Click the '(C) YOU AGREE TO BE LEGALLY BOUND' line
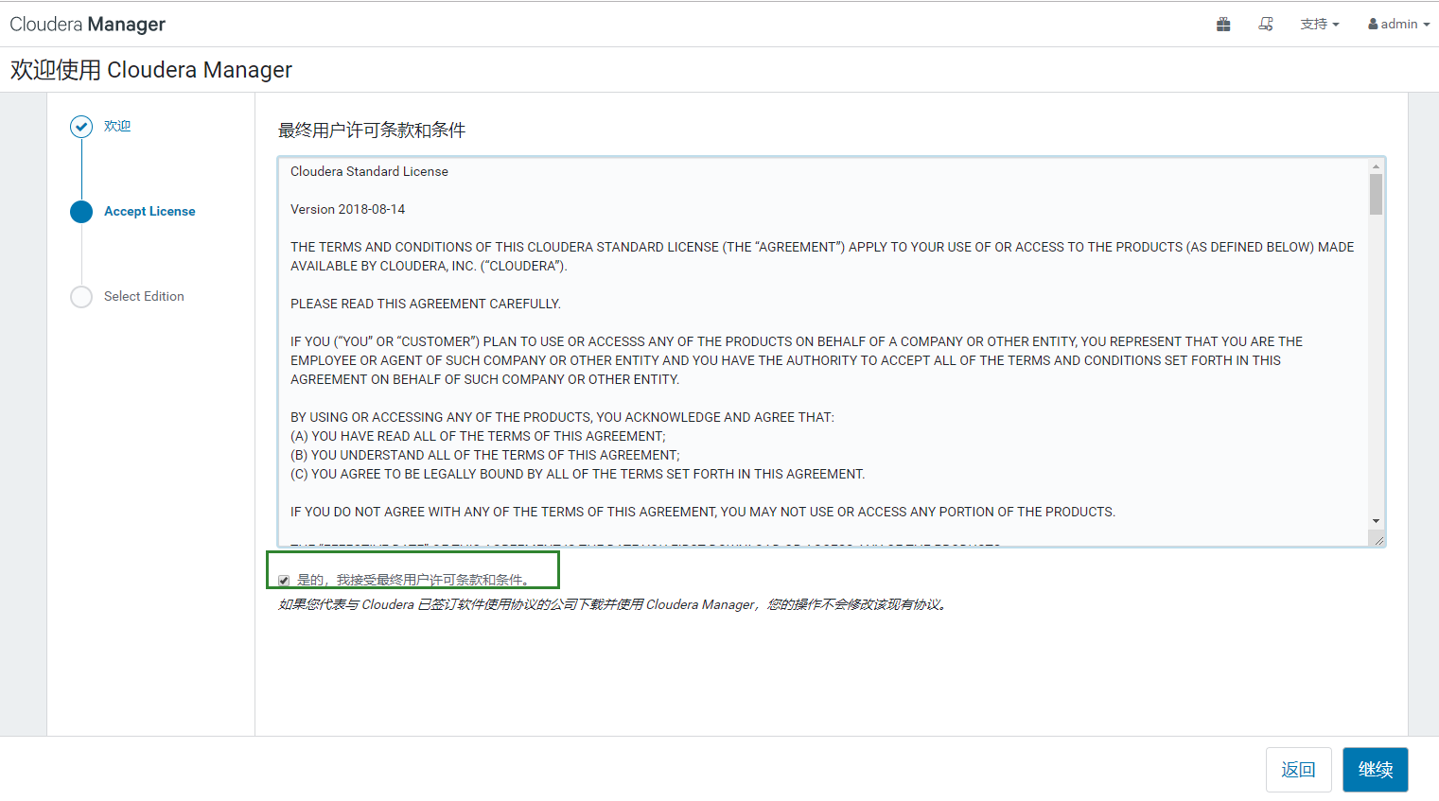The image size is (1439, 801). tap(577, 474)
